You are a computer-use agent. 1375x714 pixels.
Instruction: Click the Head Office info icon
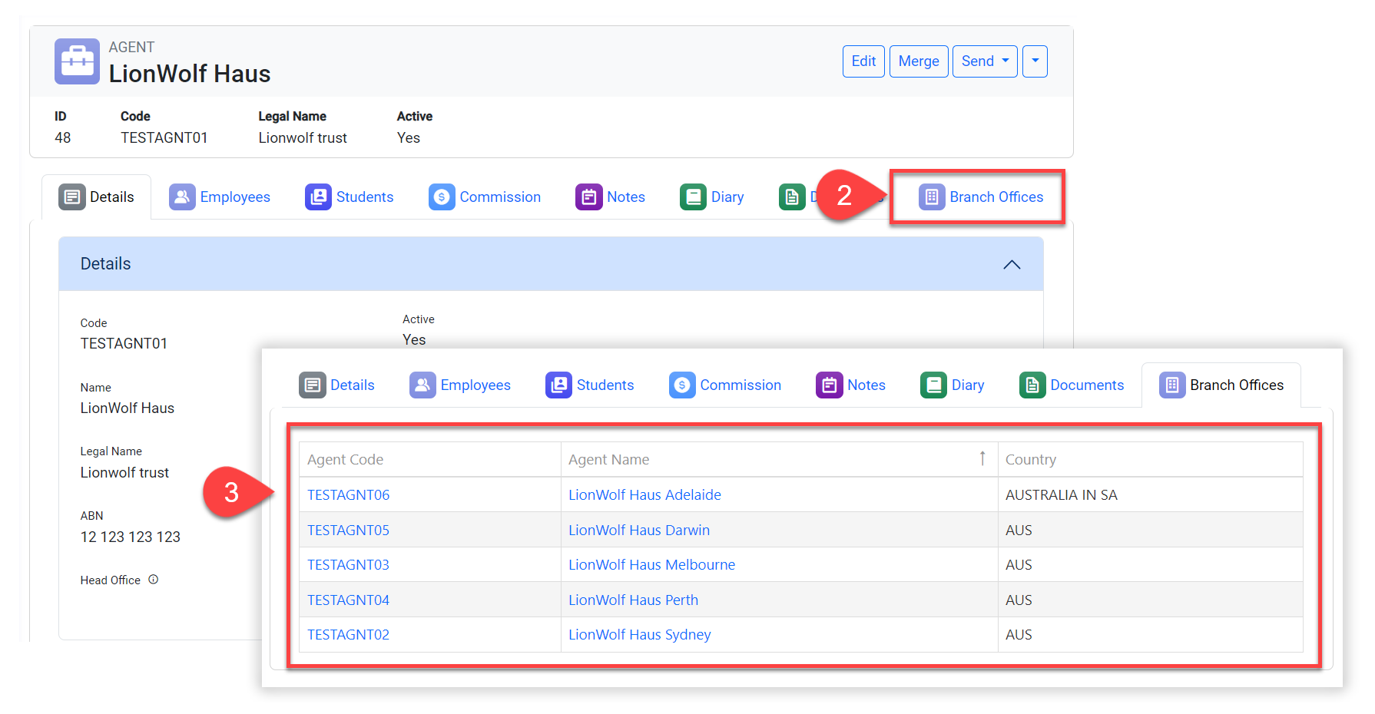154,580
